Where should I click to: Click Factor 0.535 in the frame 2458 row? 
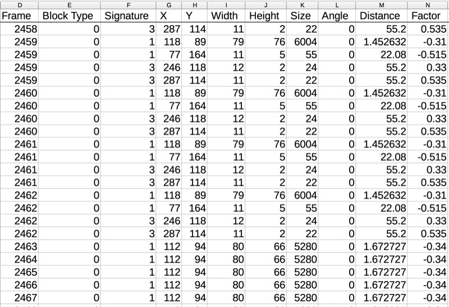[x=428, y=29]
